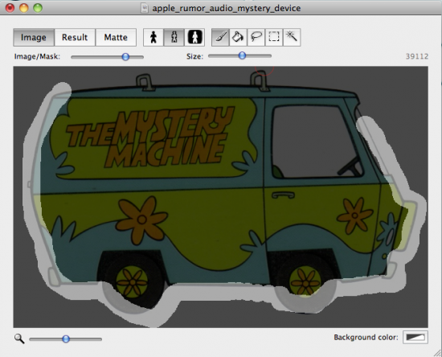Image resolution: width=442 pixels, height=357 pixels.
Task: Click the zoom slider handle
Action: [x=66, y=339]
